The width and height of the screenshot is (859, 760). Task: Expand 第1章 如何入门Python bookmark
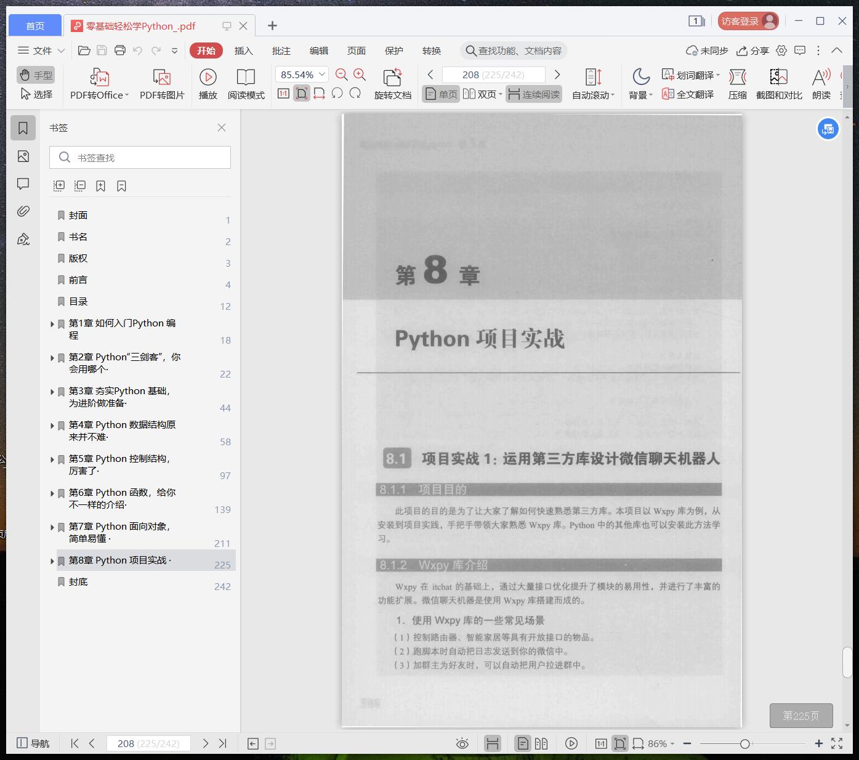click(52, 324)
